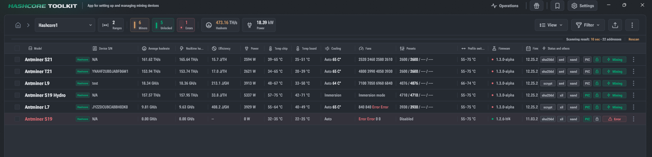652x157 pixels.
Task: Open Antminer S19 row options menu
Action: [634, 119]
